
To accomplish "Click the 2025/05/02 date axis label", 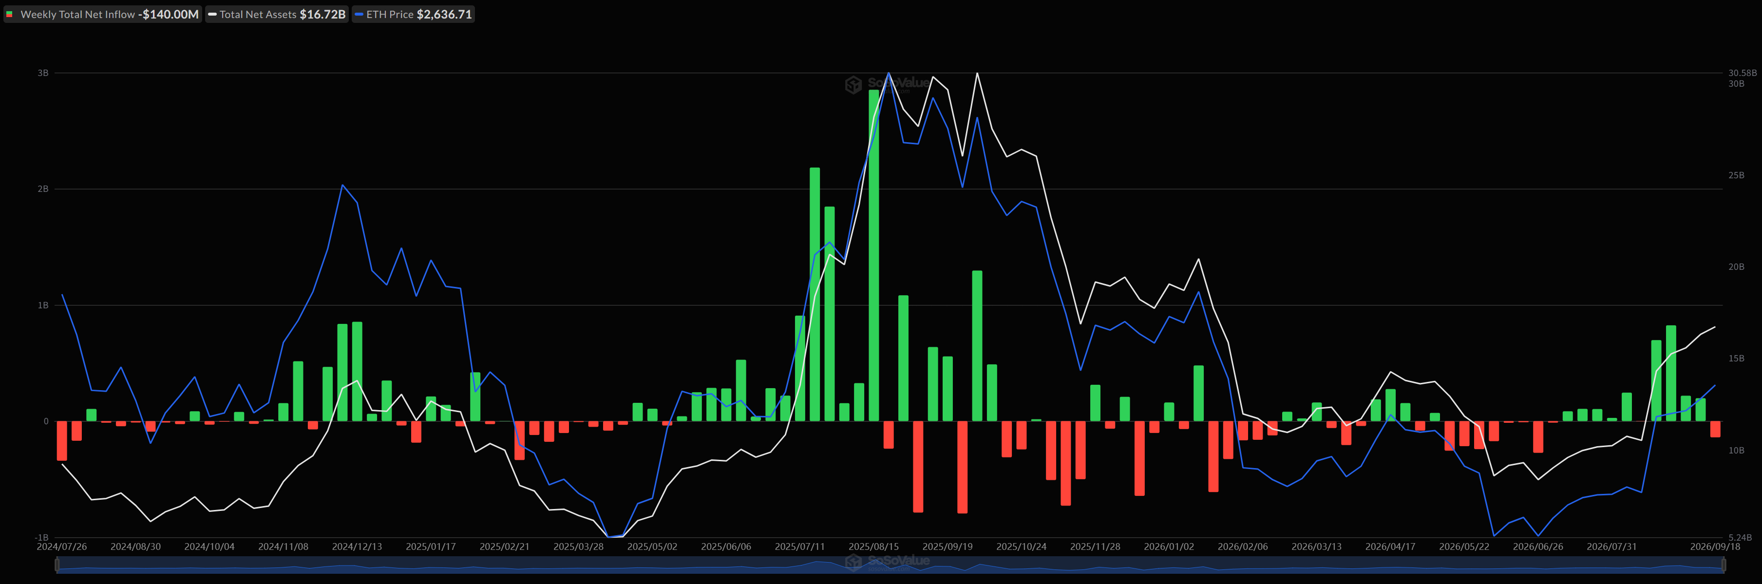I will pyautogui.click(x=652, y=546).
